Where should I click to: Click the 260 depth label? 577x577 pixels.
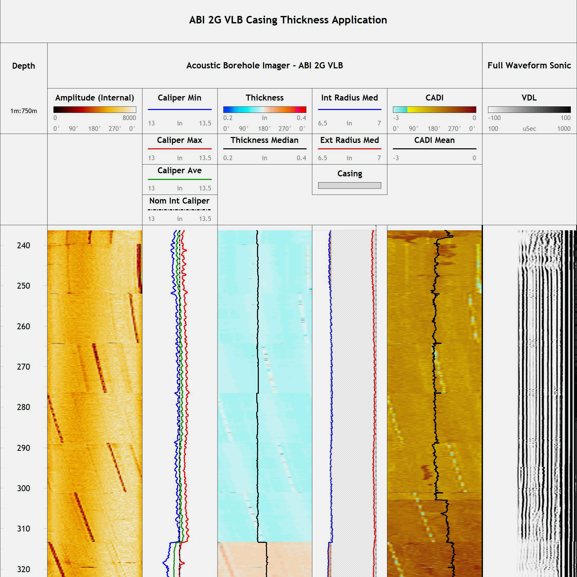[x=24, y=326]
